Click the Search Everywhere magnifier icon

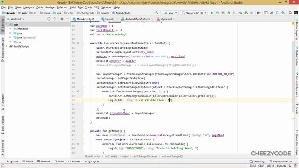pos(290,13)
